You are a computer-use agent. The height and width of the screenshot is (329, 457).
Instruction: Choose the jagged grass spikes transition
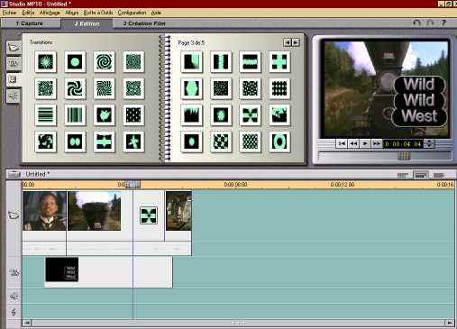point(191,114)
